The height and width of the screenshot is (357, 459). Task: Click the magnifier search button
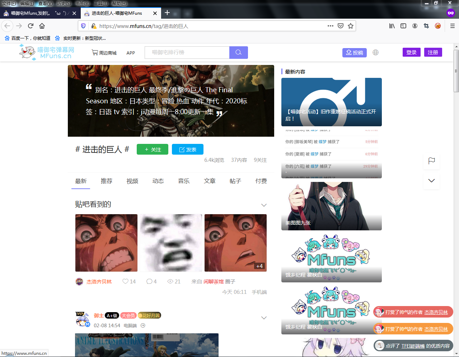tap(238, 52)
